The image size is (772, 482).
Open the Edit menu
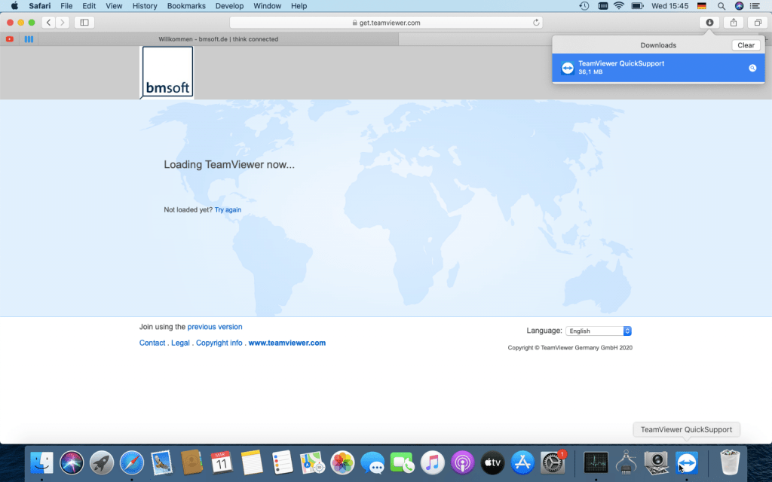click(89, 6)
